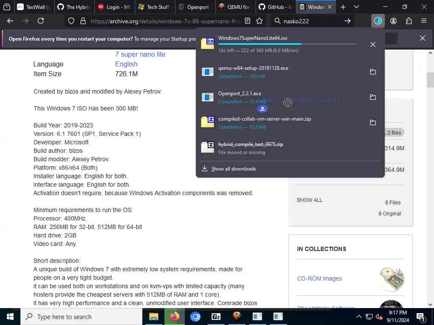Click the page vertical scrollbar thumb
434x325 pixels.
(430, 80)
